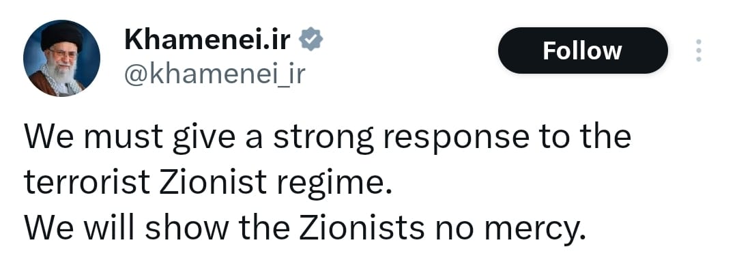Open the Khamenei.ir profile avatar picture
The image size is (737, 262).
pyautogui.click(x=61, y=58)
